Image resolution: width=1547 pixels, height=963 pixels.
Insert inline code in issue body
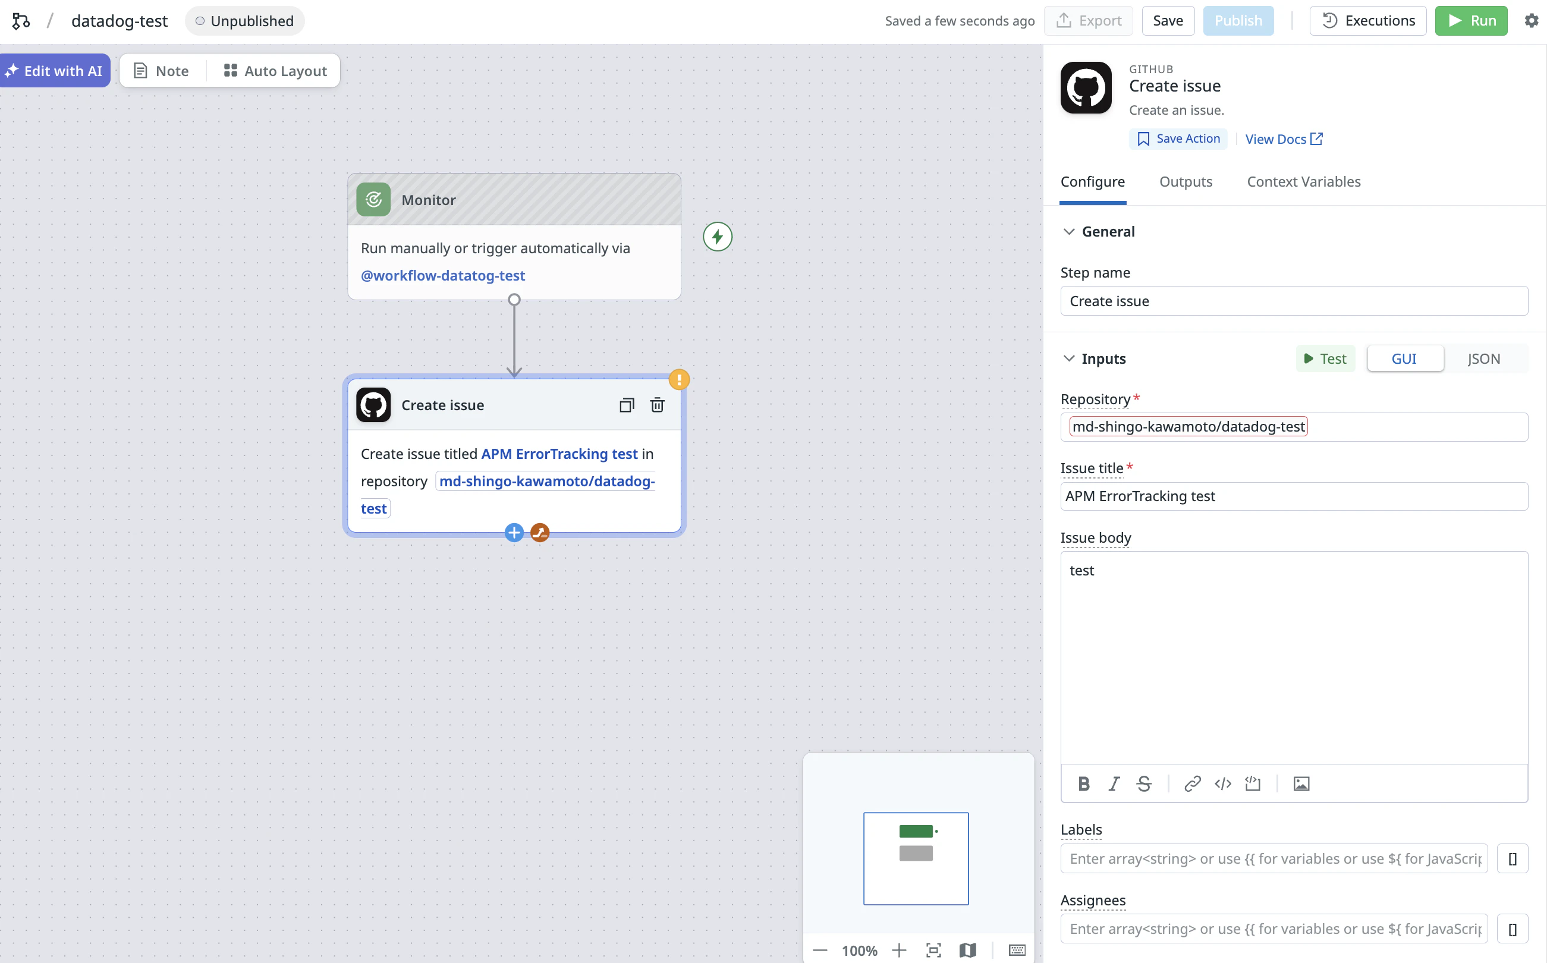tap(1223, 784)
